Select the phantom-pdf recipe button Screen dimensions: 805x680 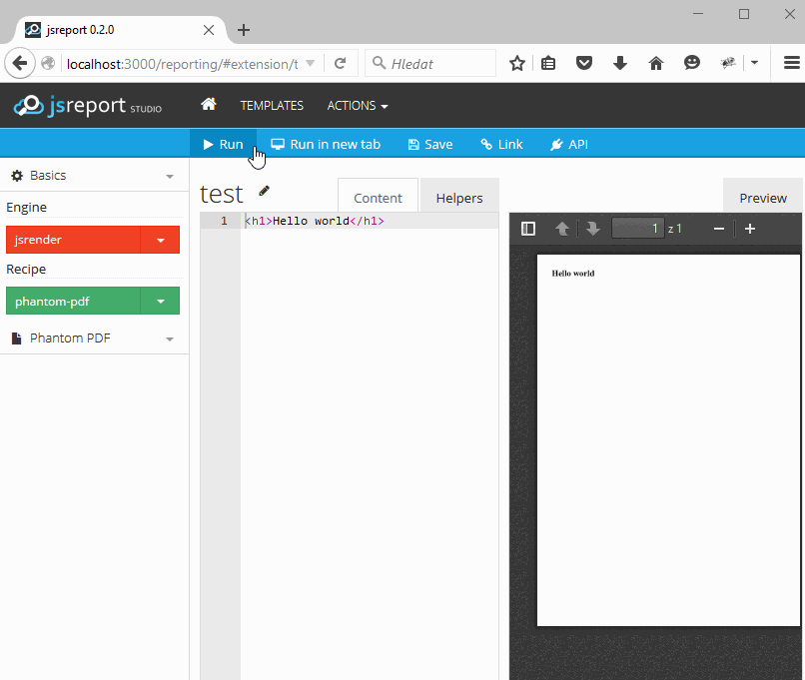(x=73, y=301)
